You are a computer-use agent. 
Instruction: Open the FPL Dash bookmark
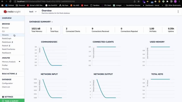[x=106, y=5]
